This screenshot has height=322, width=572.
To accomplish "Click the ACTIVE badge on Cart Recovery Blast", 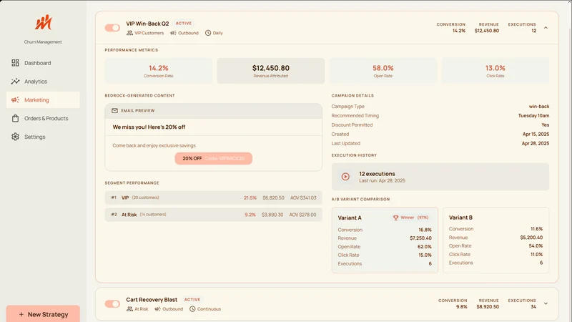I will point(192,299).
